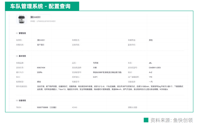Image resolution: width=201 pixels, height=126 pixels.
Task: Jump to the 03 设备信息 section header
Action: point(21,100)
